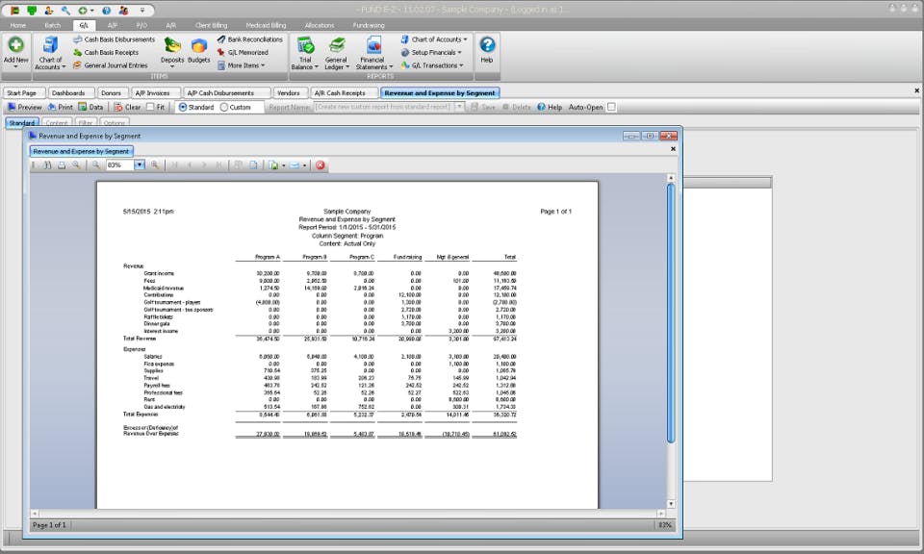This screenshot has height=554, width=924.
Task: Click the export document icon in preview toolbar
Action: pyautogui.click(x=273, y=165)
